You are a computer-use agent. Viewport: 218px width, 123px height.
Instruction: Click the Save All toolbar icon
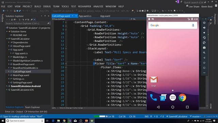point(20,11)
